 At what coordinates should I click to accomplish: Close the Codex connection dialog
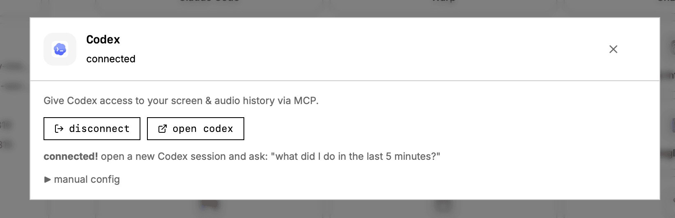pyautogui.click(x=613, y=49)
